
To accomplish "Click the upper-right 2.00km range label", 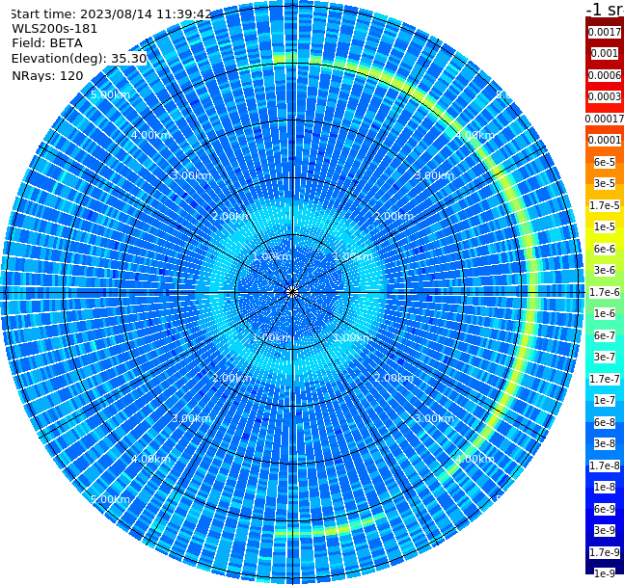I will [x=393, y=216].
